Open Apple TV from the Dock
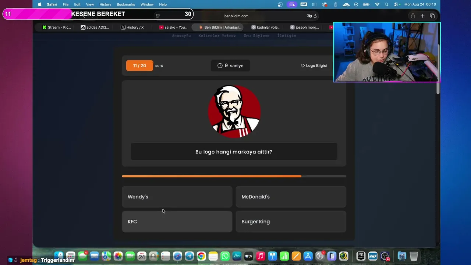The image size is (471, 265). [249, 256]
